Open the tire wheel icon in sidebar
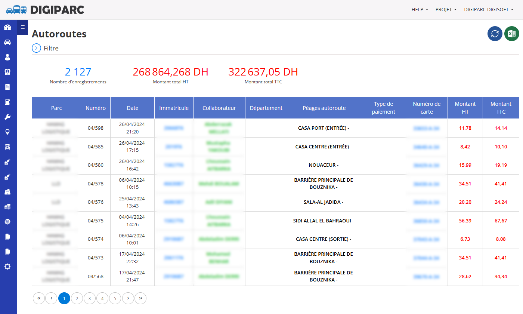Viewport: 523px width, 314px height. tap(7, 222)
